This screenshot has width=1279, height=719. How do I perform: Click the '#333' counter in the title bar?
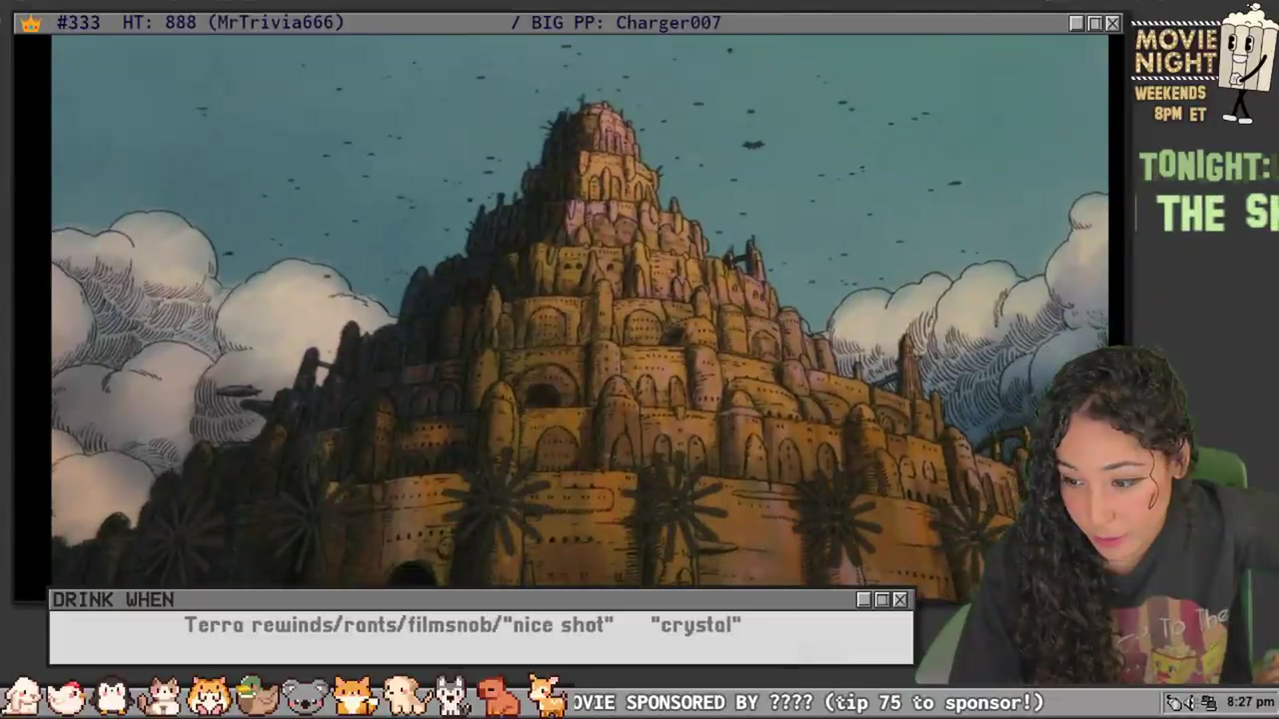coord(78,23)
